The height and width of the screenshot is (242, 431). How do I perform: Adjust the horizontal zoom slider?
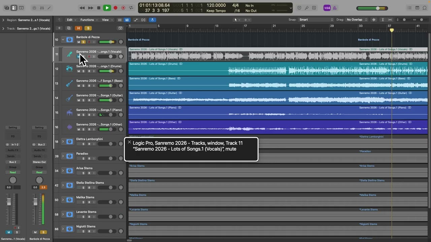click(421, 20)
